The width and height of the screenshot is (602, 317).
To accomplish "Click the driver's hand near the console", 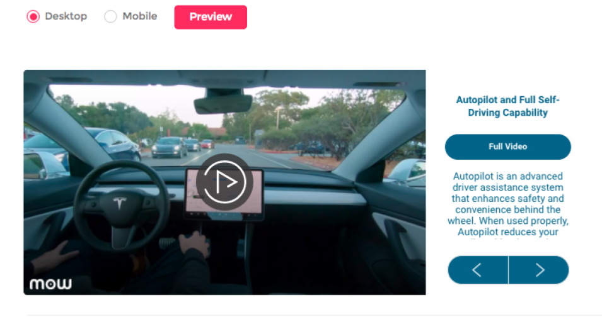I will pos(195,244).
